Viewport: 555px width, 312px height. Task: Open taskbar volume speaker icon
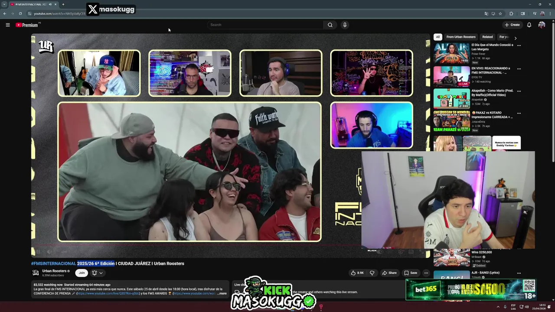[527, 307]
